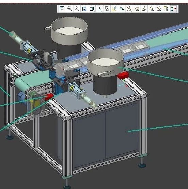Click the insert component arrow icon

[x=122, y=9]
